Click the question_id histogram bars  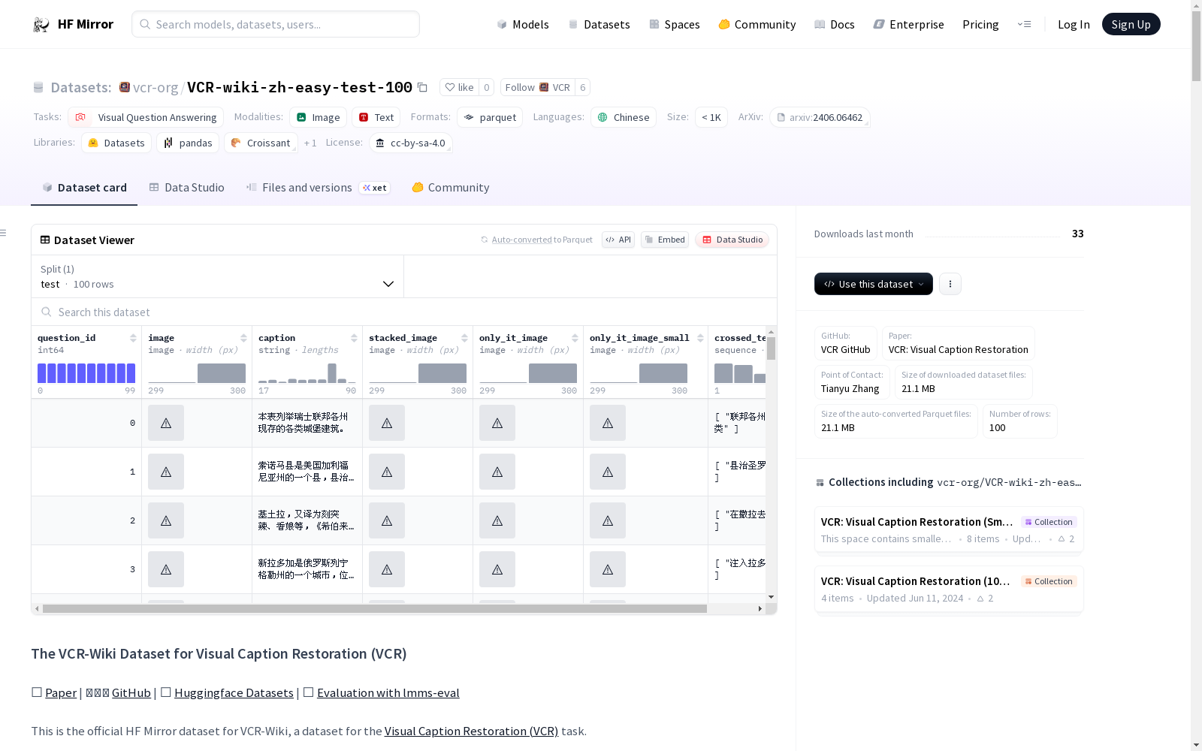[86, 373]
